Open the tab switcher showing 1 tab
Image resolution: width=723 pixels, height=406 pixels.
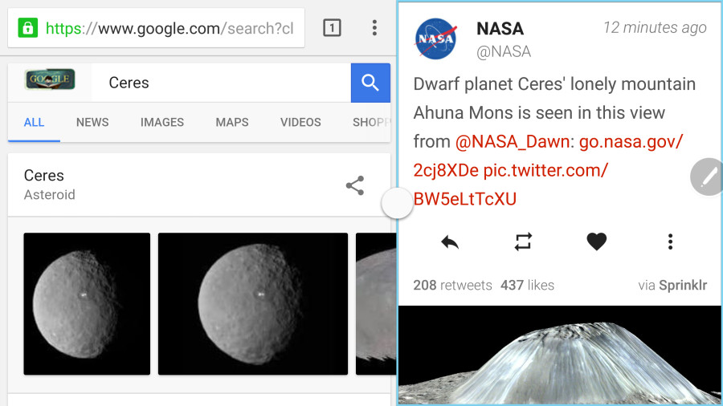pyautogui.click(x=332, y=28)
